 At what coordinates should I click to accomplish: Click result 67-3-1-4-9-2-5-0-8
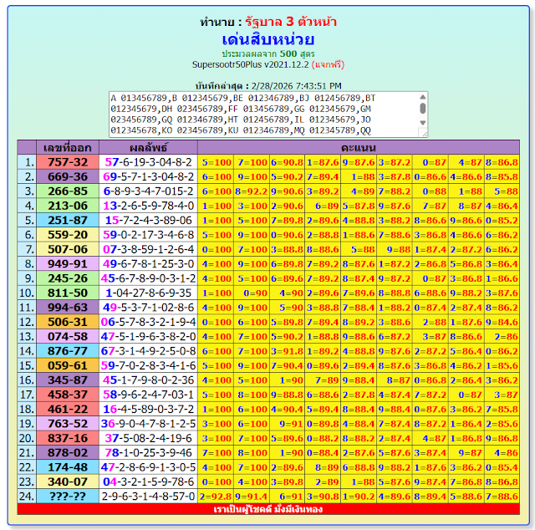coord(148,351)
